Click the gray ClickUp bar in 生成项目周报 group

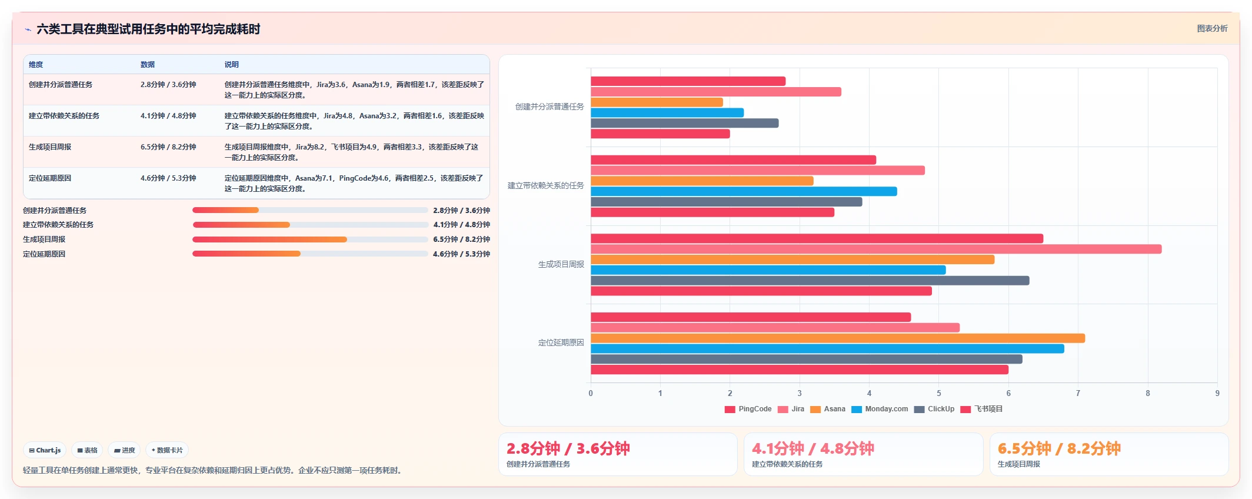[x=810, y=281]
